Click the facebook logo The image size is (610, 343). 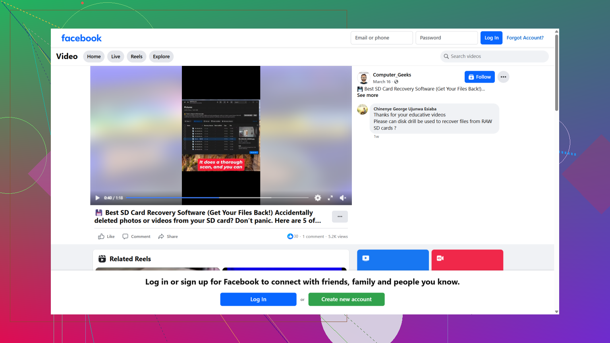81,38
